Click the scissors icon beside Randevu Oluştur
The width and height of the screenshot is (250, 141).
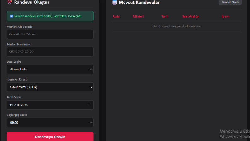click(x=9, y=2)
